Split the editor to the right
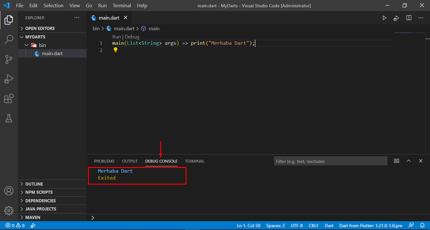 (x=409, y=18)
